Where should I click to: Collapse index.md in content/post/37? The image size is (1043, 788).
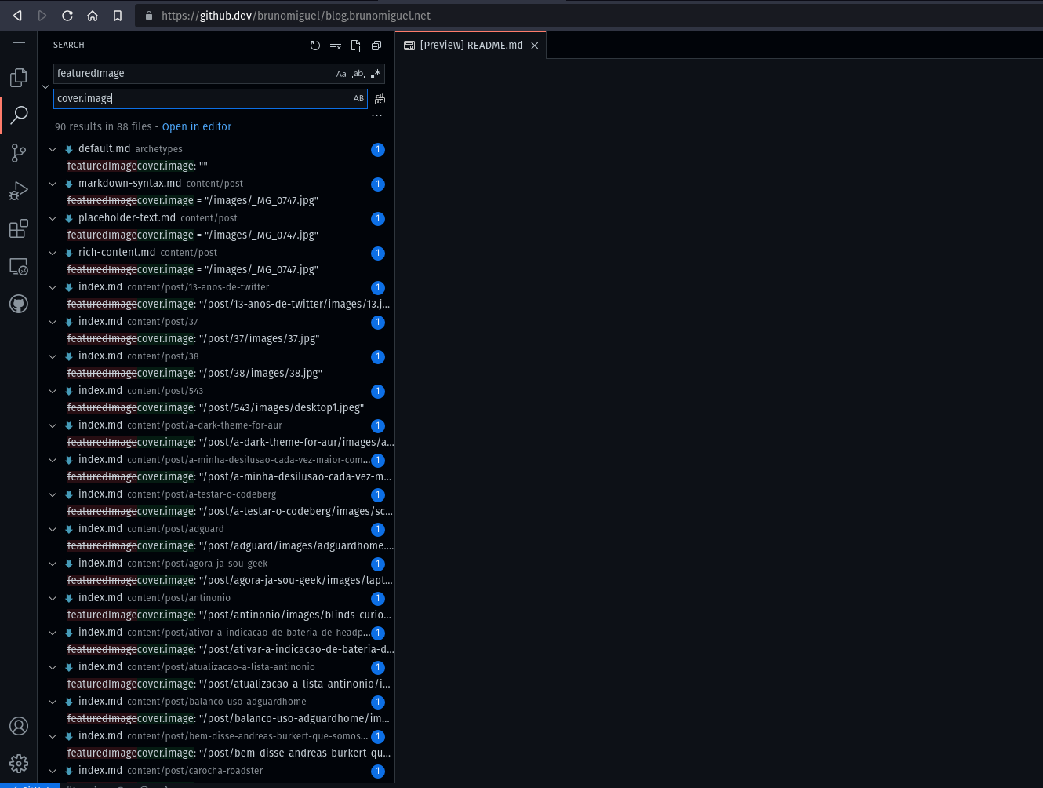[53, 322]
